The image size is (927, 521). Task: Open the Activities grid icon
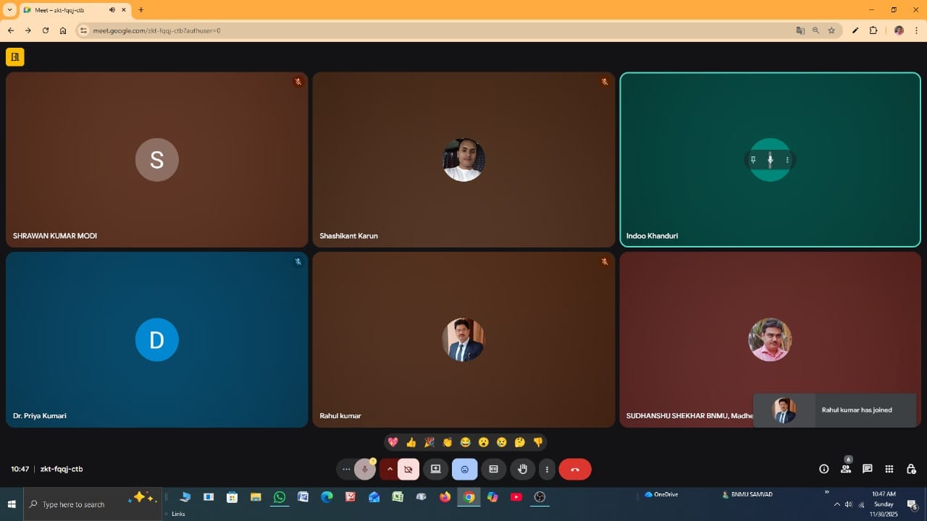coord(889,469)
